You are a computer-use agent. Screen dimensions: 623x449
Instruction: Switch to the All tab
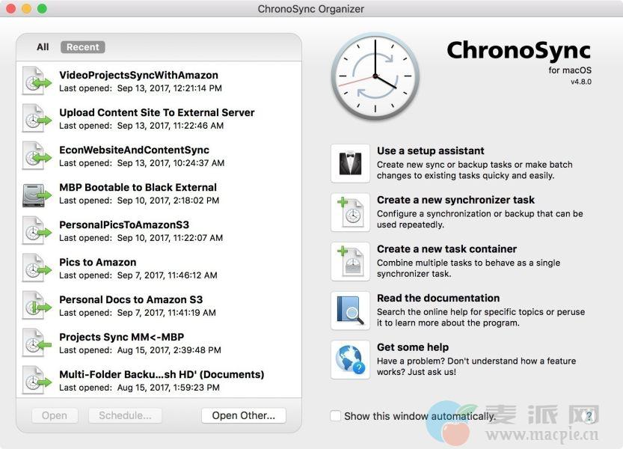43,47
